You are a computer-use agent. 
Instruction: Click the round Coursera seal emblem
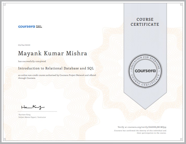[x=145, y=71]
